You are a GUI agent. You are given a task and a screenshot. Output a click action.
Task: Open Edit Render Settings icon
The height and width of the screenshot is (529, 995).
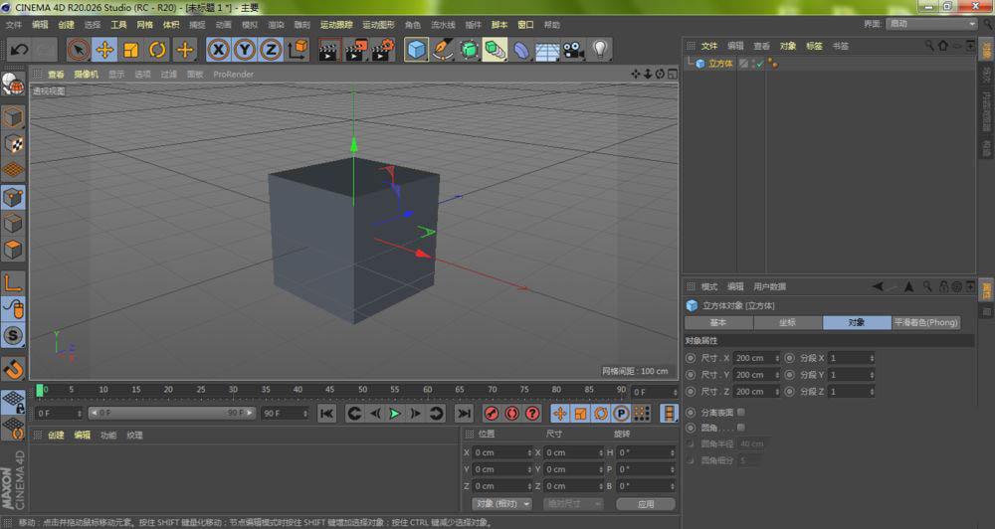click(x=383, y=50)
